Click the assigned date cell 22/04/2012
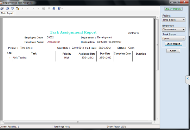Viewport: 190px width, 130px height. pyautogui.click(x=88, y=58)
